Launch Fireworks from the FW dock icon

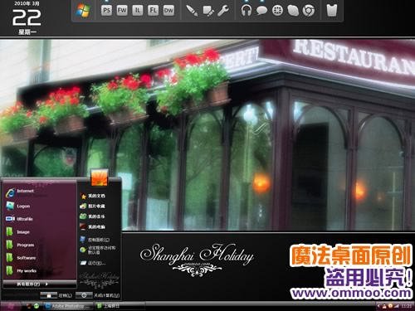(122, 11)
